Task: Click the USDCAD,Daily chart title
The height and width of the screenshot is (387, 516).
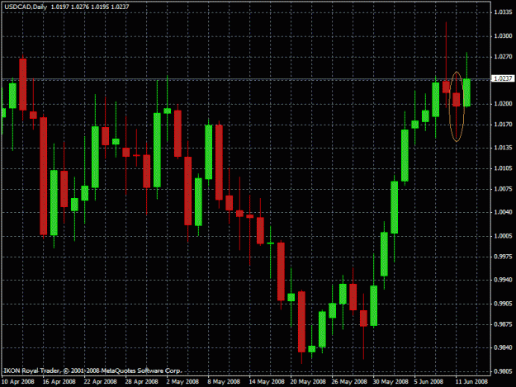Action: (x=26, y=7)
